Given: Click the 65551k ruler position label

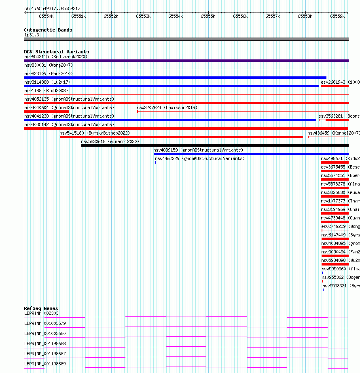Looking at the screenshot, I should click(x=78, y=16).
